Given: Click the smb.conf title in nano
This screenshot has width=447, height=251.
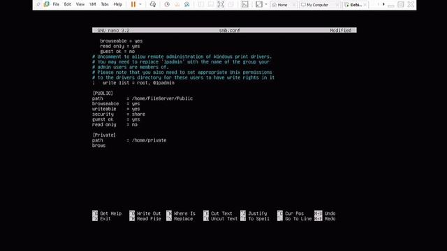Looking at the screenshot, I should pyautogui.click(x=230, y=30).
